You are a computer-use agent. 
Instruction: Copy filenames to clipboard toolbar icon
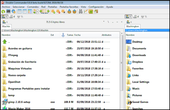coord(96,11)
